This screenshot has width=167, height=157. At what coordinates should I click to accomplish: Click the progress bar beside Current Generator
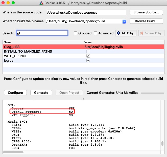pyautogui.click(x=152, y=93)
